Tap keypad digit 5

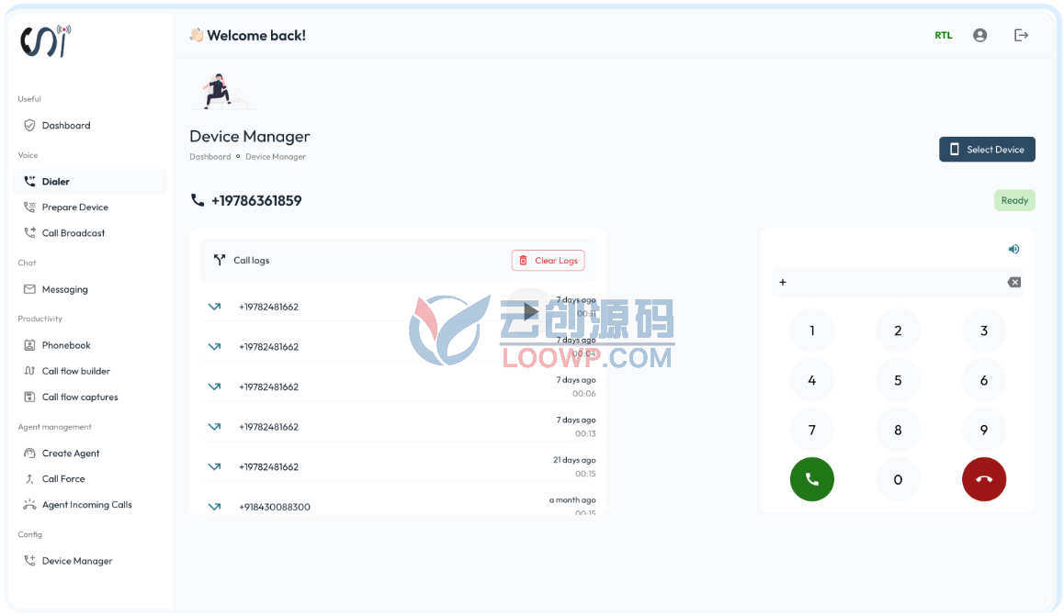(x=898, y=380)
